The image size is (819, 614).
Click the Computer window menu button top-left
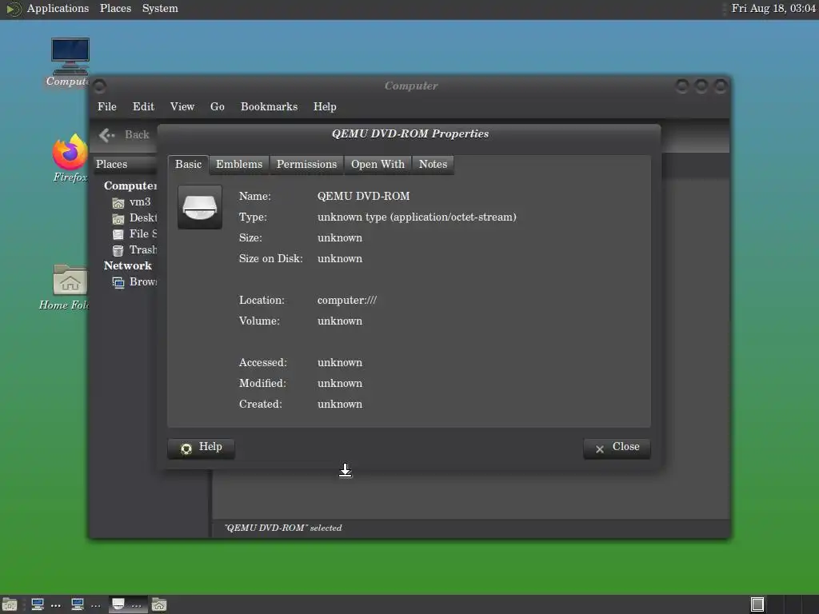coord(99,86)
